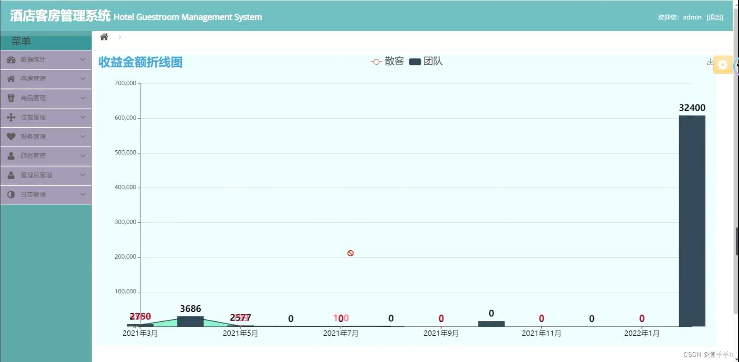The height and width of the screenshot is (362, 739).
Task: Click the user icon beside 旅客管理
Action: 11,156
